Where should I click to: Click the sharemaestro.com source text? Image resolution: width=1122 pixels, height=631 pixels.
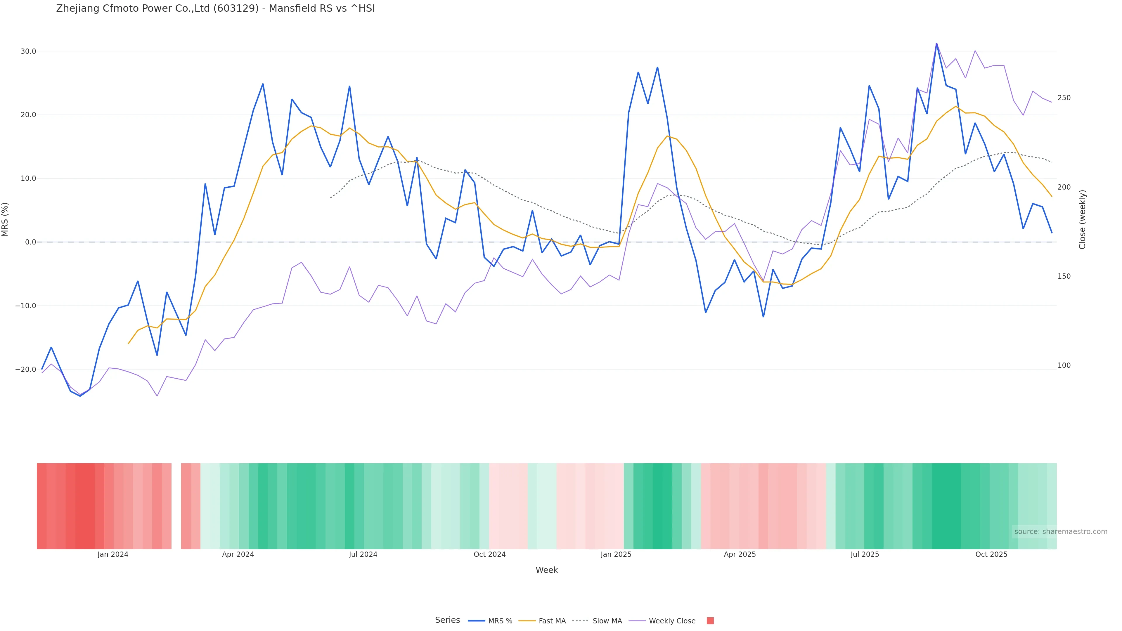point(1060,532)
